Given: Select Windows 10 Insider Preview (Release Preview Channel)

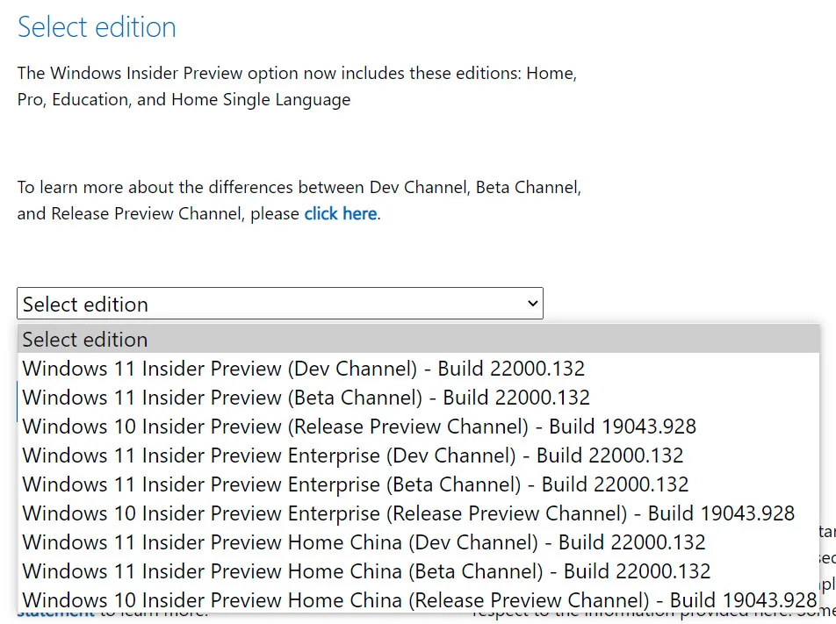Looking at the screenshot, I should coord(419,427).
